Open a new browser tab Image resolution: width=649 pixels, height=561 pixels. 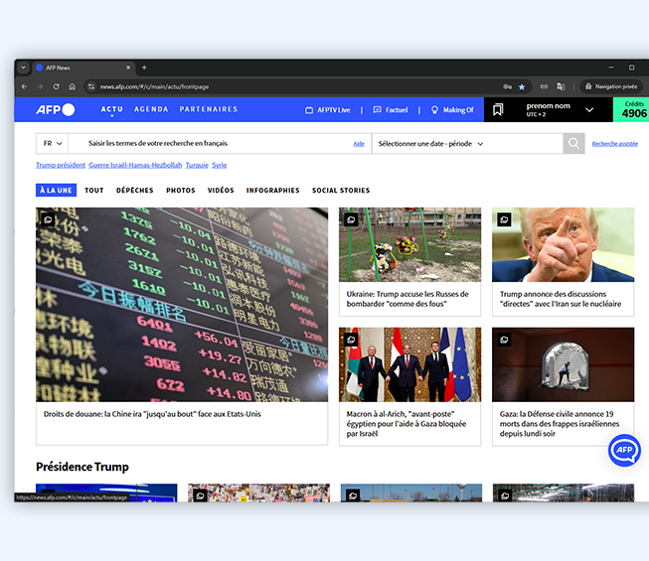point(144,68)
